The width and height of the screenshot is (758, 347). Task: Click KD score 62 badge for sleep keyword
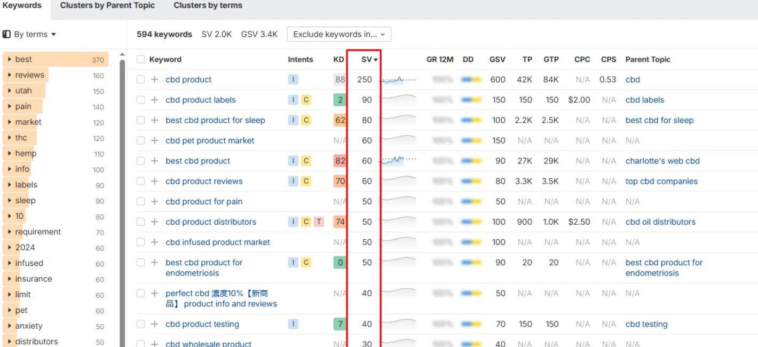(x=339, y=120)
